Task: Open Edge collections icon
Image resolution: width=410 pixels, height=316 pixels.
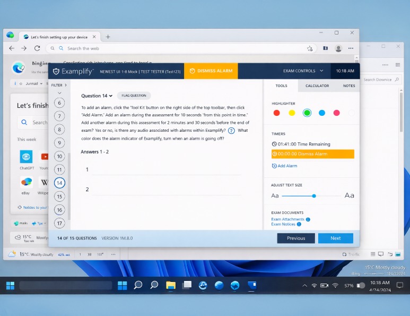Action: tap(325, 48)
